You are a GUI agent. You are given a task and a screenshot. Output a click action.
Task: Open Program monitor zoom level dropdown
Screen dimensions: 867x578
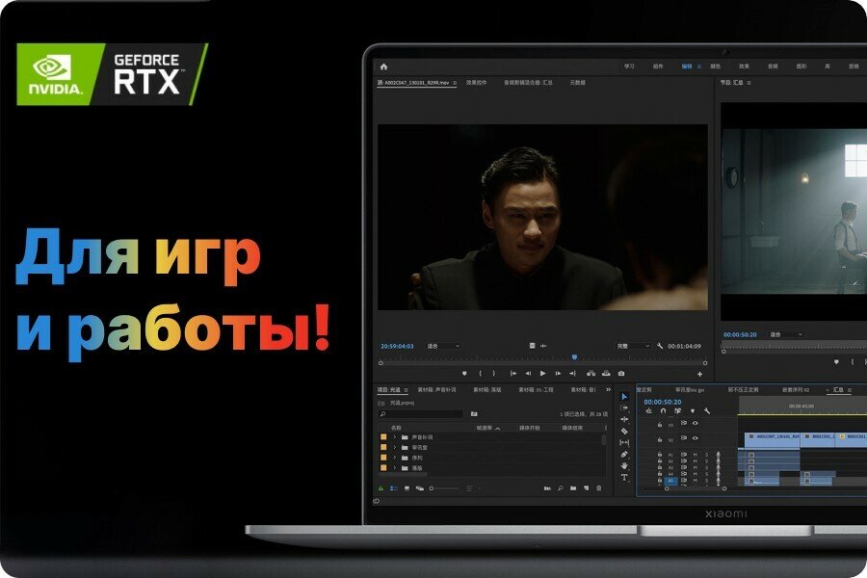(x=786, y=334)
